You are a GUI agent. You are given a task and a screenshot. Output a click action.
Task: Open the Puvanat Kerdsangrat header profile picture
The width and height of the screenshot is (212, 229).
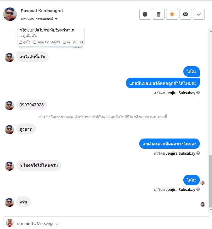(10, 14)
